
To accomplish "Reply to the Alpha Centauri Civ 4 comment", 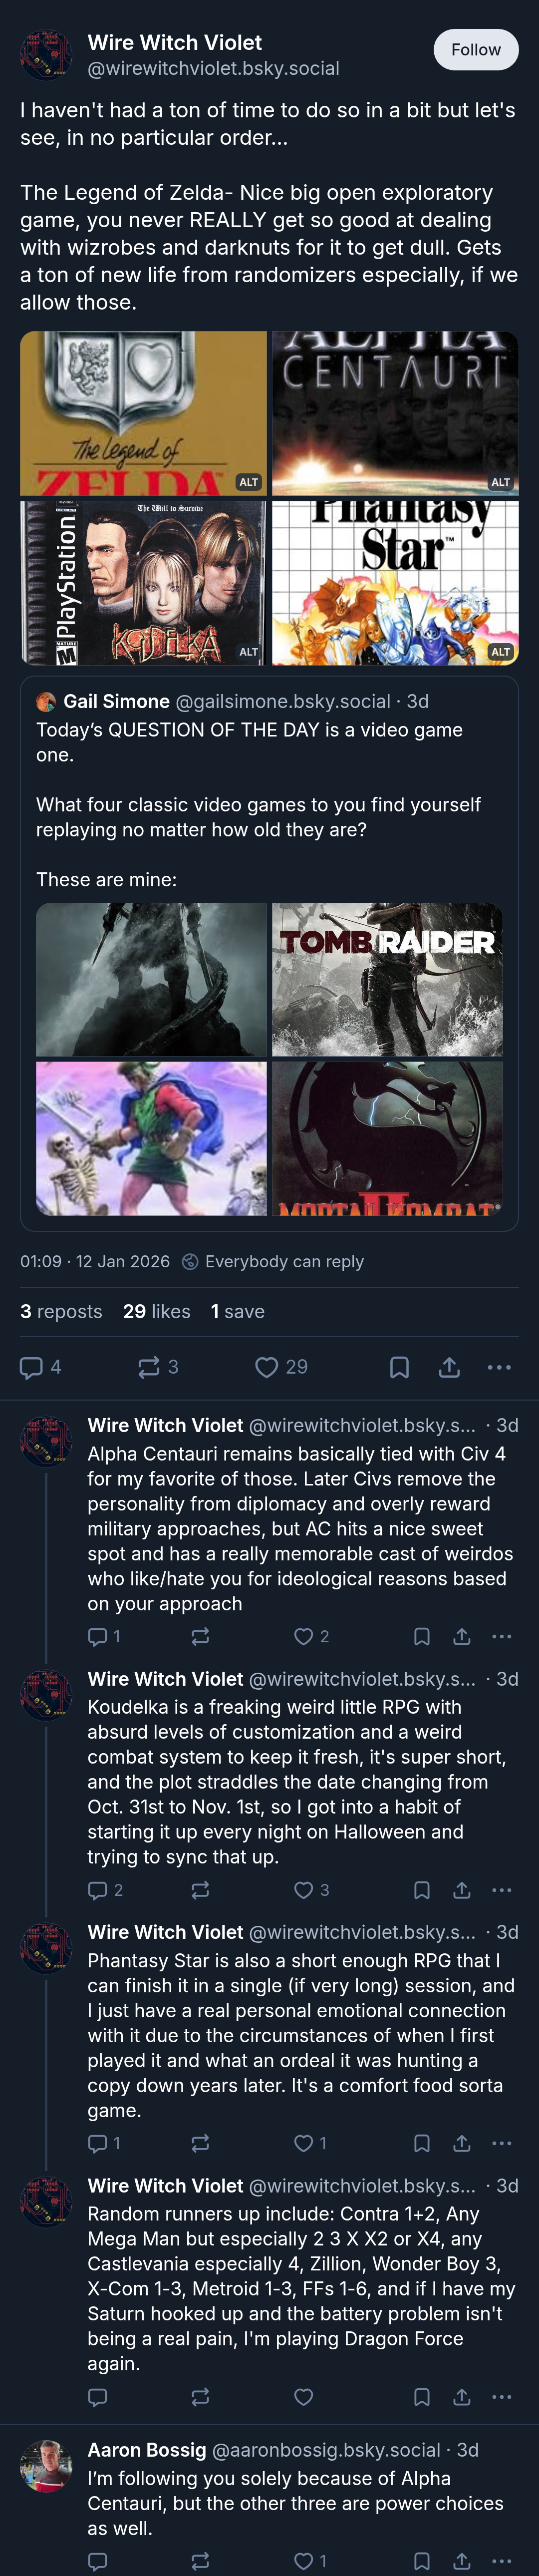I will (x=104, y=1637).
